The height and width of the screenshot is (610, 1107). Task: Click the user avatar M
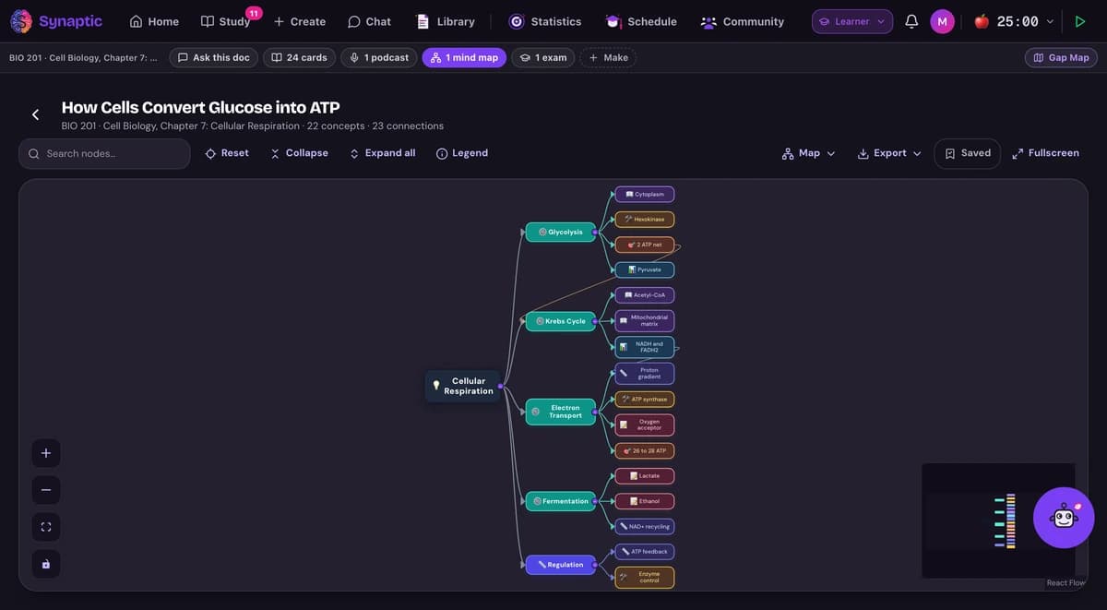point(942,21)
